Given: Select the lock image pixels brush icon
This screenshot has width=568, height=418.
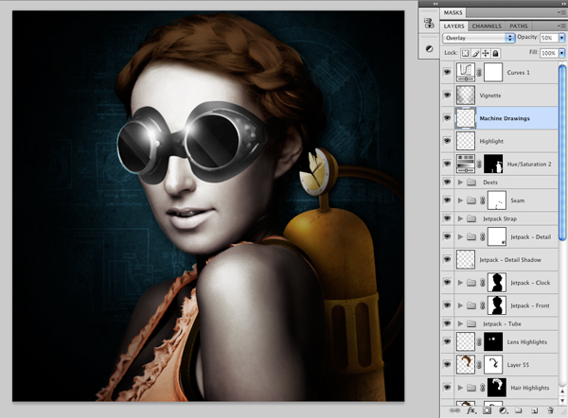Looking at the screenshot, I should click(475, 54).
